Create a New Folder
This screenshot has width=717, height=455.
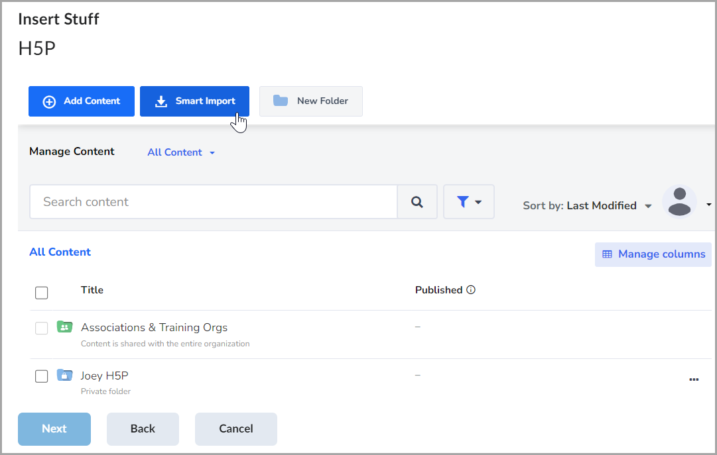[x=311, y=101]
